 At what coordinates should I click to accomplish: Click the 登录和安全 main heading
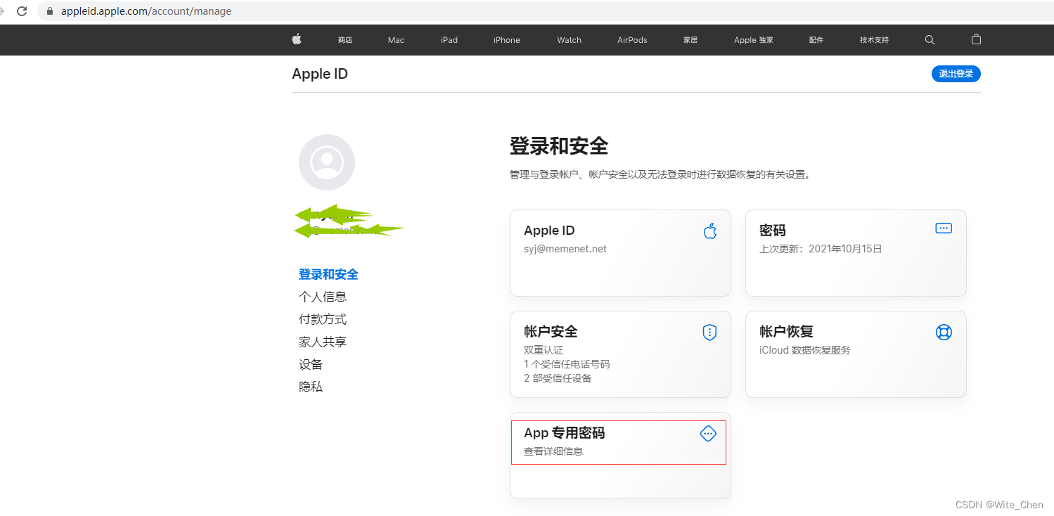tap(559, 146)
